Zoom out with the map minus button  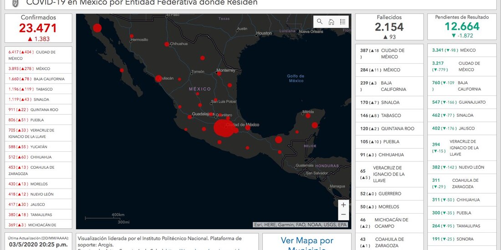[x=343, y=215]
